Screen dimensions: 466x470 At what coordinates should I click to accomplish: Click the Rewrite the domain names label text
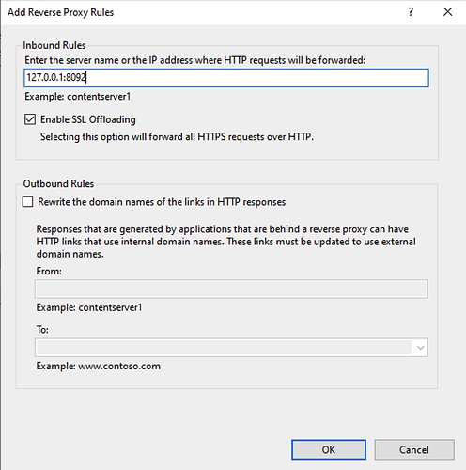coord(162,202)
